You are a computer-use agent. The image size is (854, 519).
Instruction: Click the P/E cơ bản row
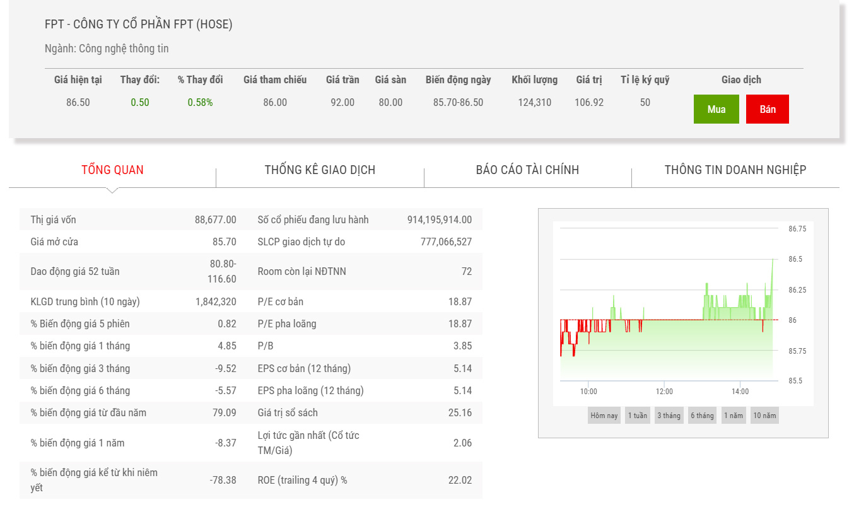coord(365,301)
